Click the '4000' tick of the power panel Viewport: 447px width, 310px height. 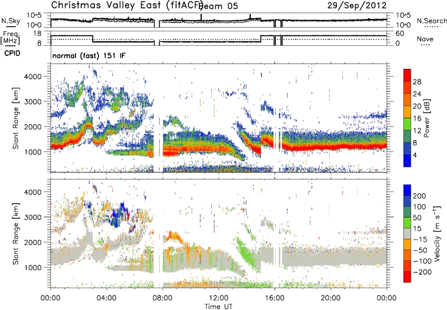pos(32,77)
